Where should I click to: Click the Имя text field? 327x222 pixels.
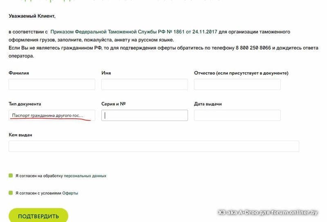point(145,84)
